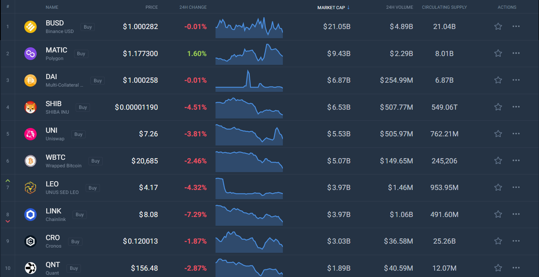
Task: Open the DAI price sparkline chart
Action: coord(249,81)
